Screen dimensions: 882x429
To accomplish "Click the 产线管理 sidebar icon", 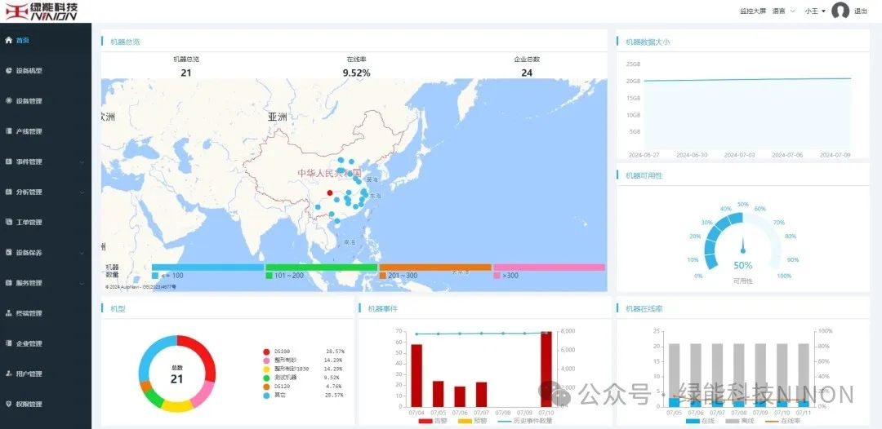I will tap(8, 131).
